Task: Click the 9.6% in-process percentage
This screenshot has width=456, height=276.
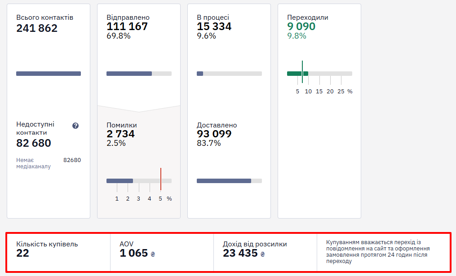Action: coord(206,36)
